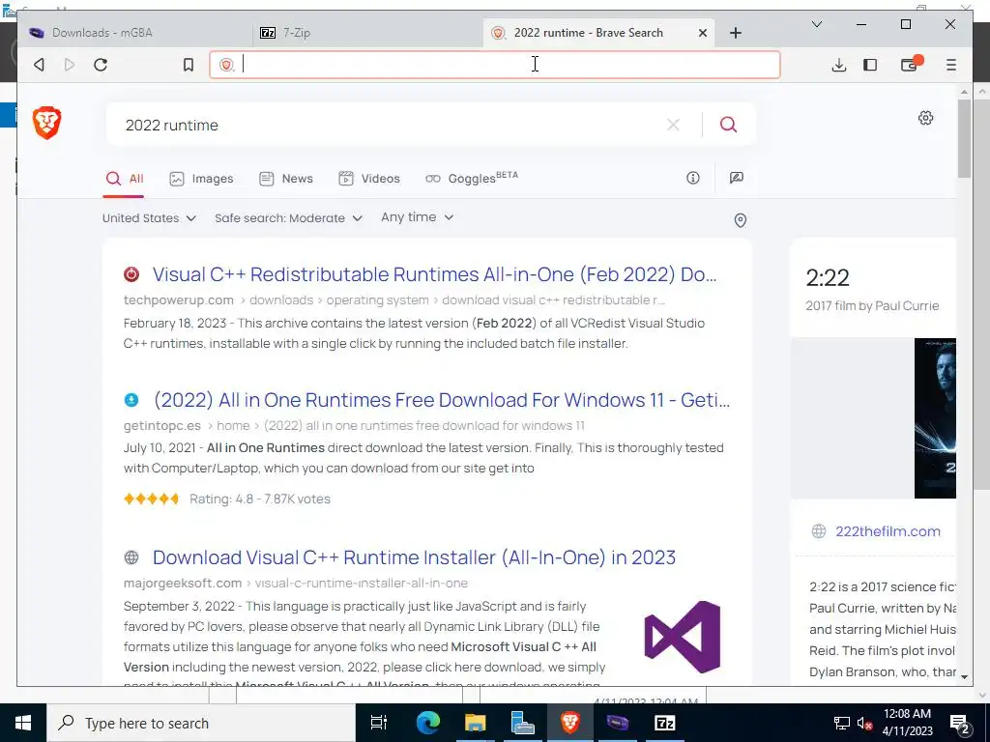Viewport: 990px width, 742px height.
Task: Switch to News results
Action: (286, 179)
